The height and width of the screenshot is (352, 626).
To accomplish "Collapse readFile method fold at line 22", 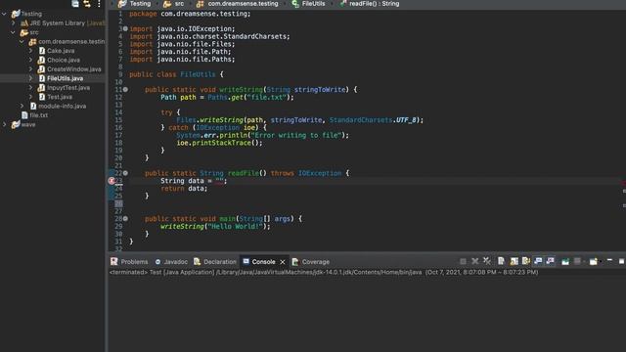I will pos(125,173).
